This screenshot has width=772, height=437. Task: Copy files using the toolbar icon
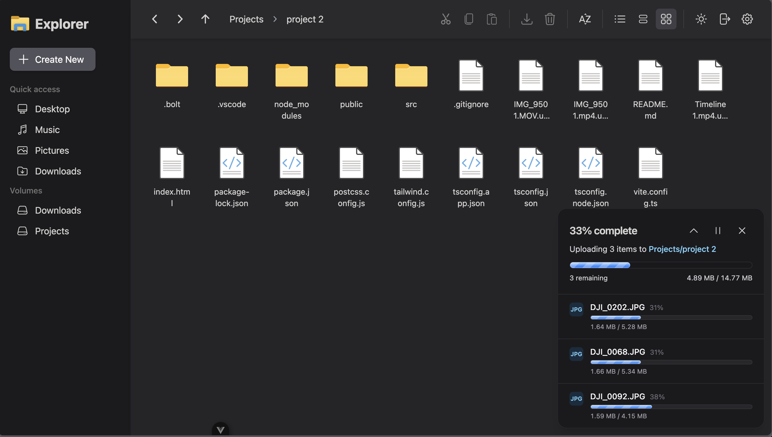469,19
